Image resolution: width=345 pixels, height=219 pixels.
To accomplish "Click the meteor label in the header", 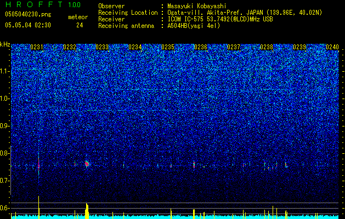I will click(78, 17).
